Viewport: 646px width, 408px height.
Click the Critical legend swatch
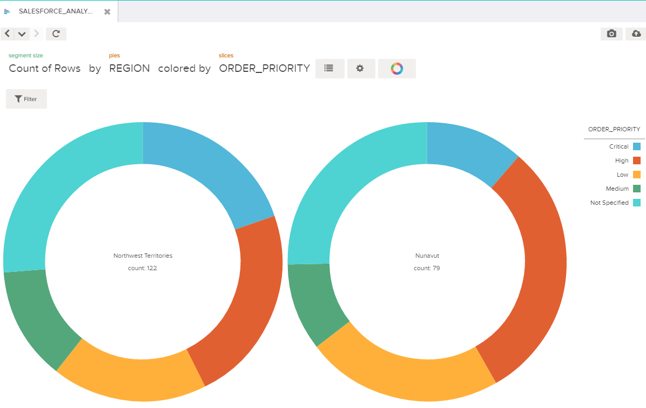[636, 146]
